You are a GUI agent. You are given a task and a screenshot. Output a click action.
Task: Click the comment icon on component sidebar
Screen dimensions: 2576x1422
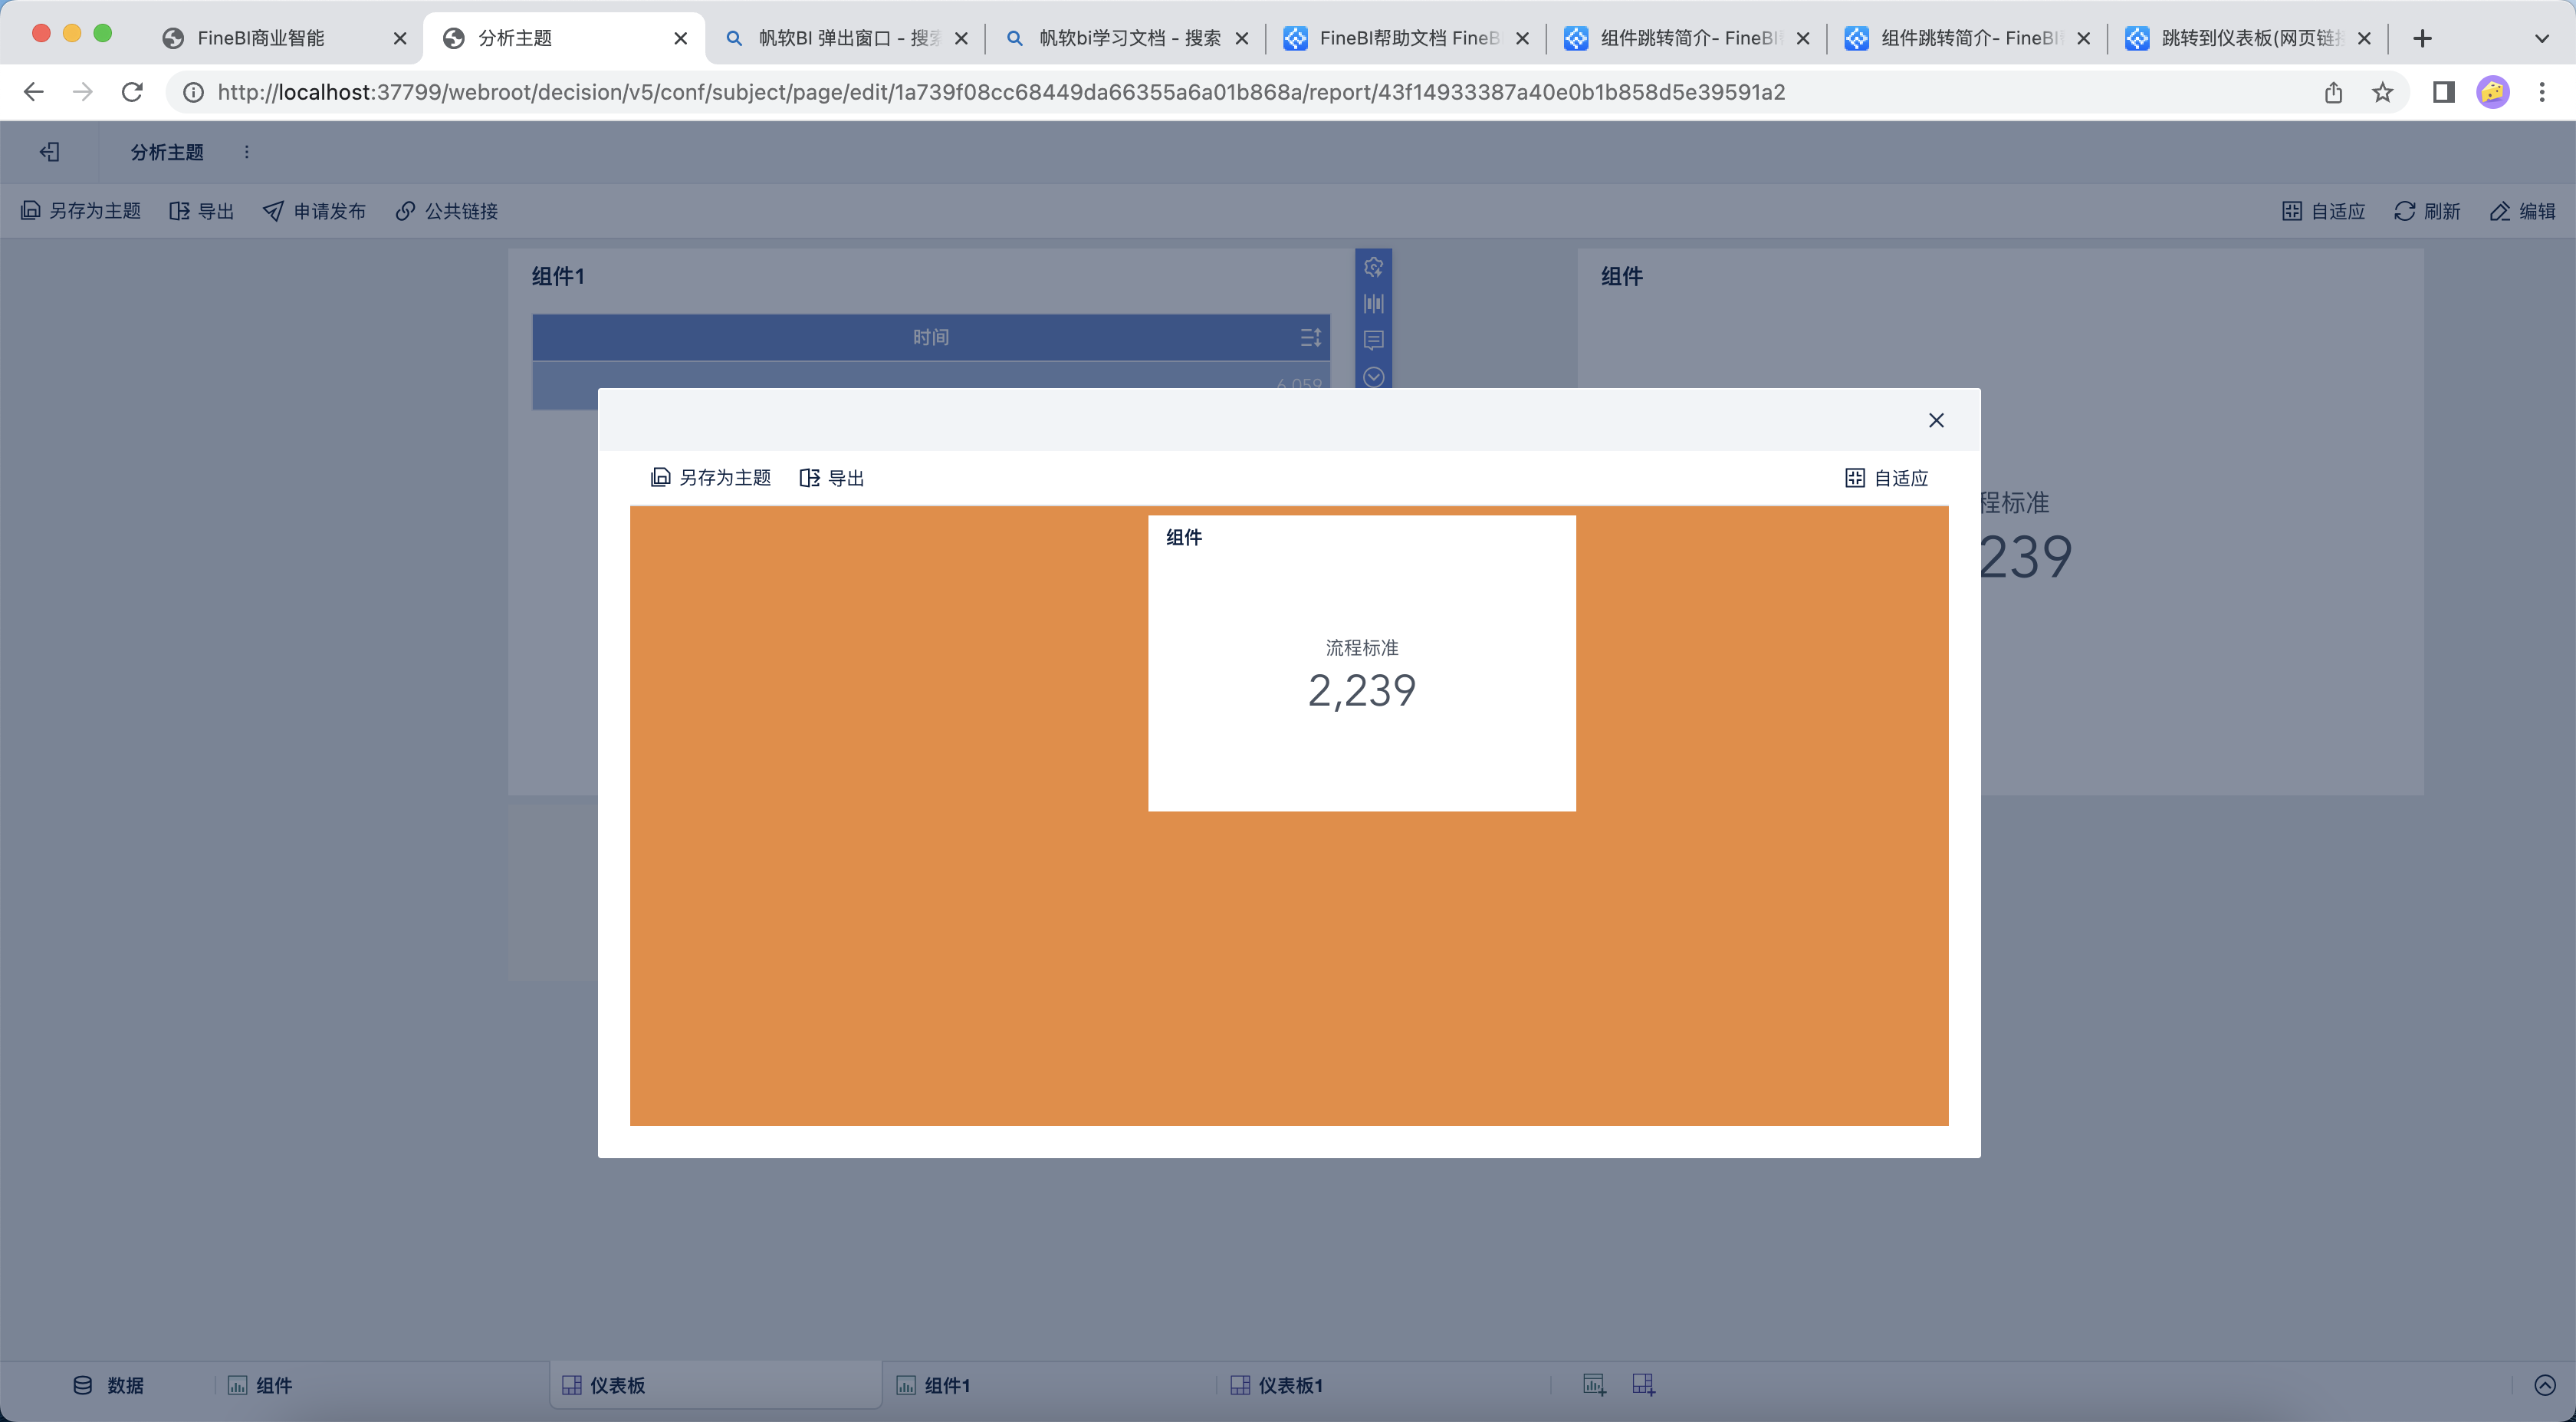click(x=1373, y=341)
